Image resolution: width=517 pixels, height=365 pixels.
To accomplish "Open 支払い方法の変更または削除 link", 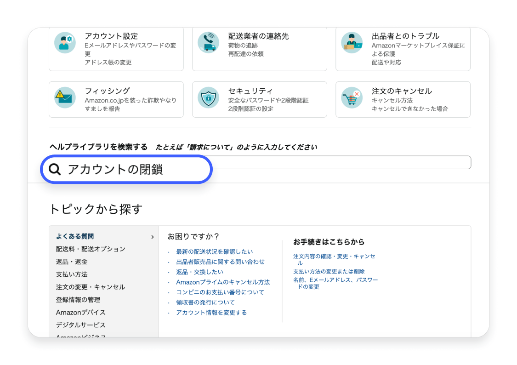I will [x=329, y=272].
